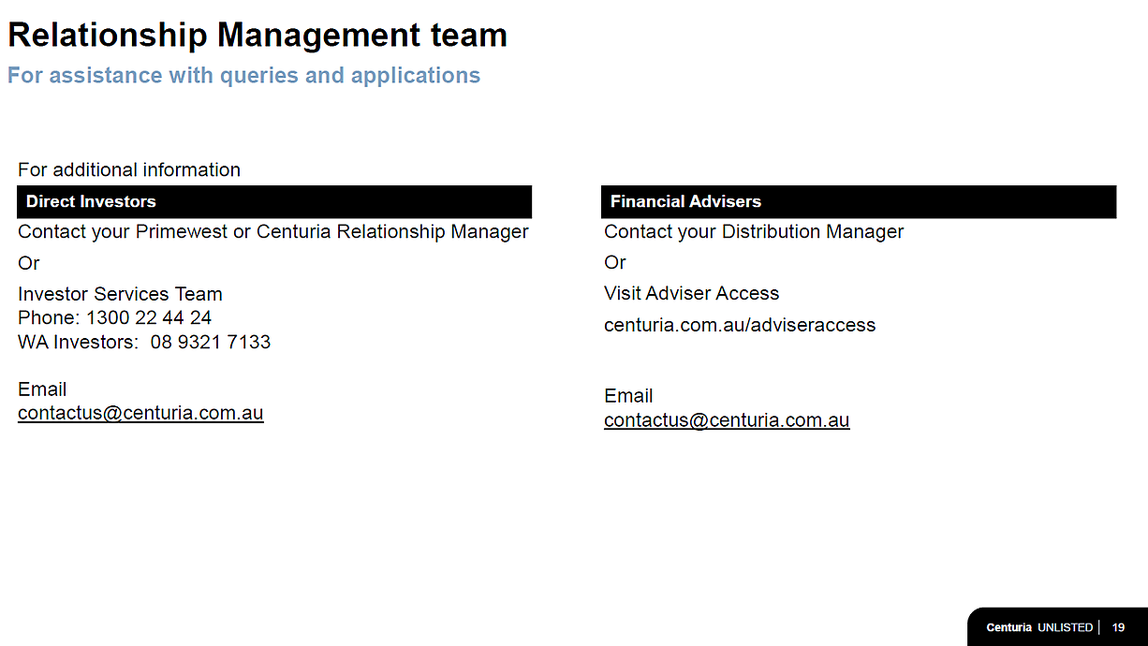Click the subtitle For assistance with queries and applications
Screen dimensions: 1148x646
(243, 76)
